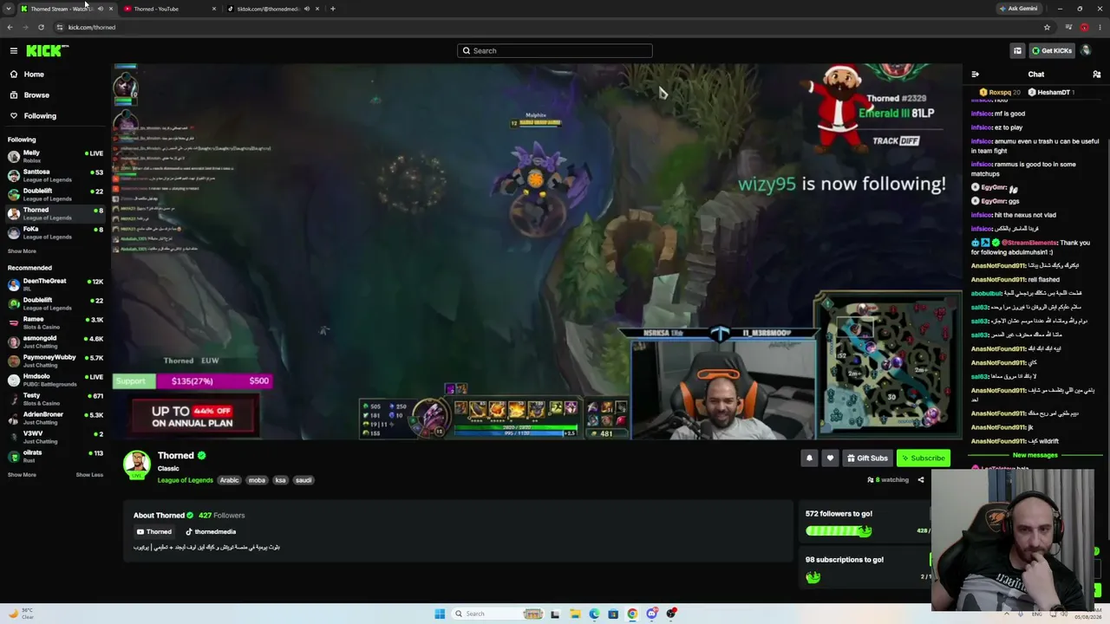The height and width of the screenshot is (624, 1110).
Task: Open PaymoneyWubby's recommended channel
Action: click(55, 361)
